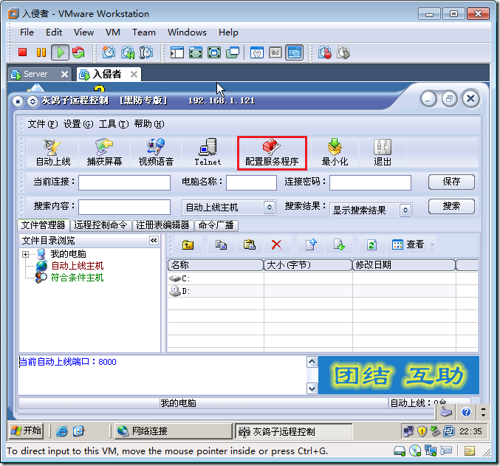Click the 自动上线 toolbar button
This screenshot has width=500, height=466.
(x=53, y=152)
